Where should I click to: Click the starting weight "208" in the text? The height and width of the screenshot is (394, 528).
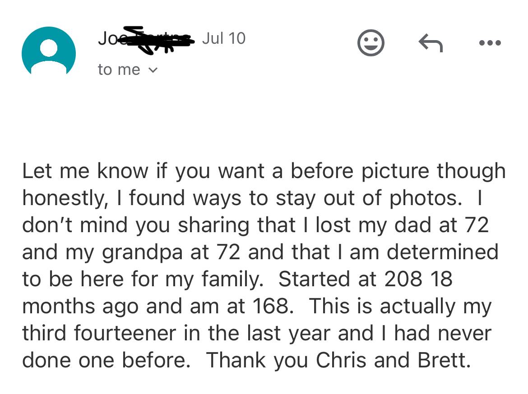pos(403,279)
